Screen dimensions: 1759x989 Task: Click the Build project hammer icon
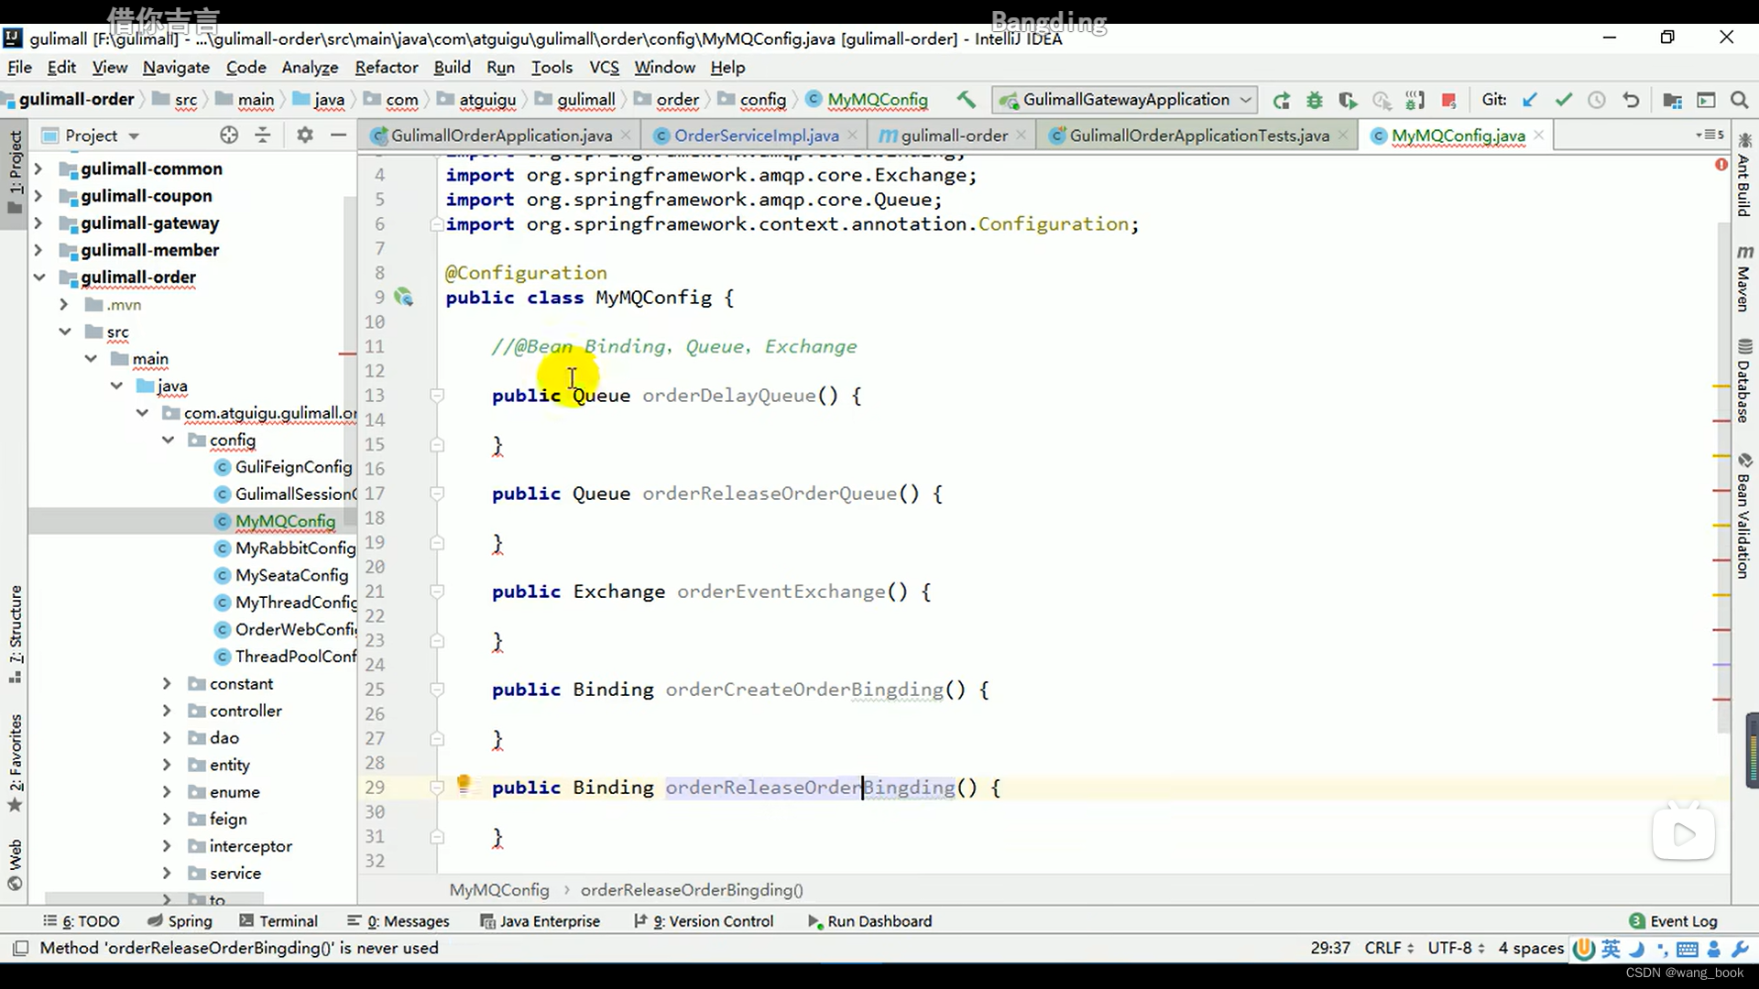click(966, 100)
